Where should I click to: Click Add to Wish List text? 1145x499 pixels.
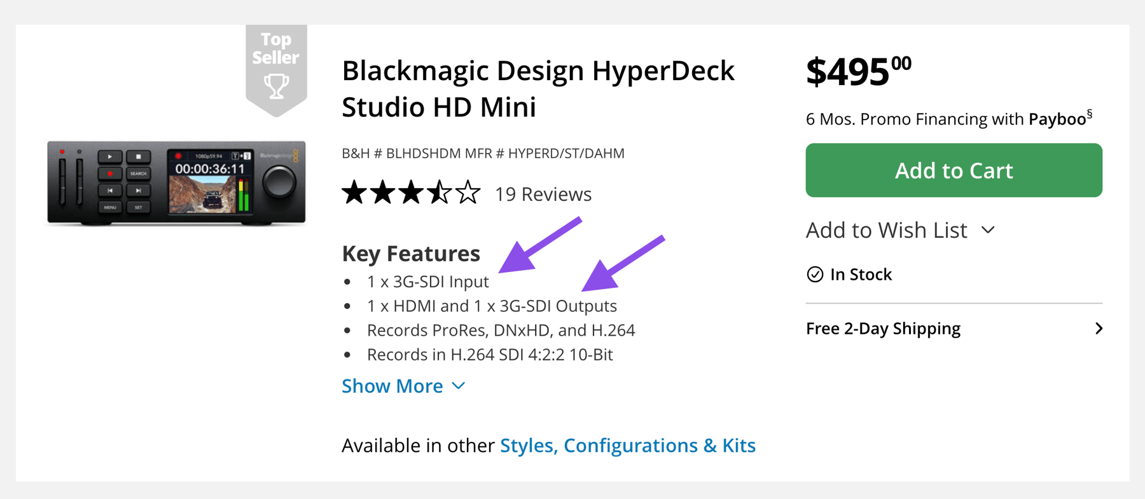pos(886,230)
